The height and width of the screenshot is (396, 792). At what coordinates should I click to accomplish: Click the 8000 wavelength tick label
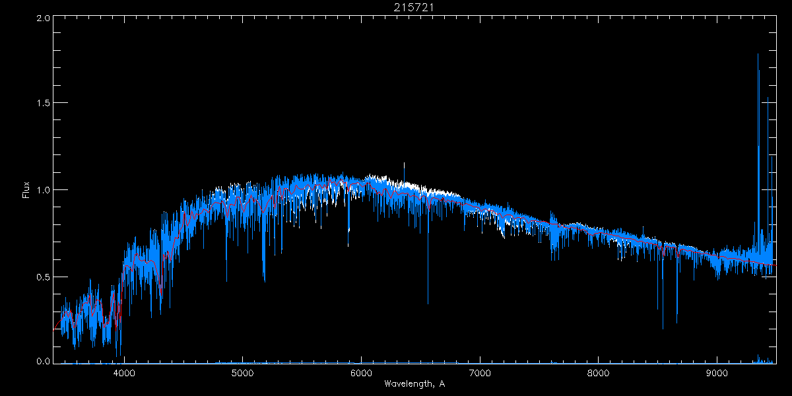pos(599,372)
